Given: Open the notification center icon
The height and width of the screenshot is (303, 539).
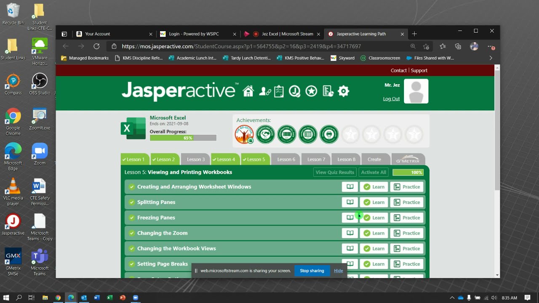Looking at the screenshot, I should [528, 298].
